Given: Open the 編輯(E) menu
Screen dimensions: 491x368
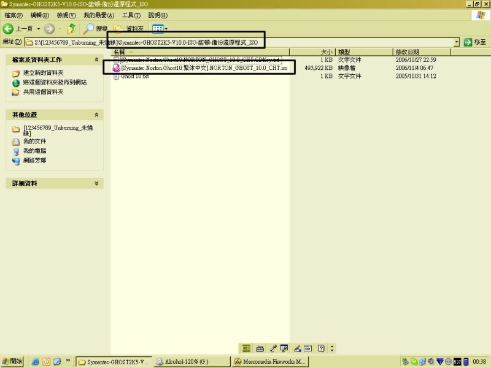Looking at the screenshot, I should [40, 15].
